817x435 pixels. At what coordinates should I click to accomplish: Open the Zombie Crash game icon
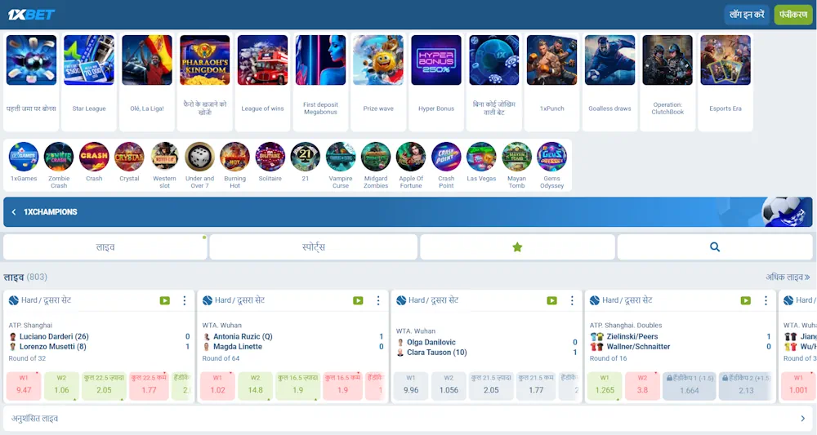59,157
